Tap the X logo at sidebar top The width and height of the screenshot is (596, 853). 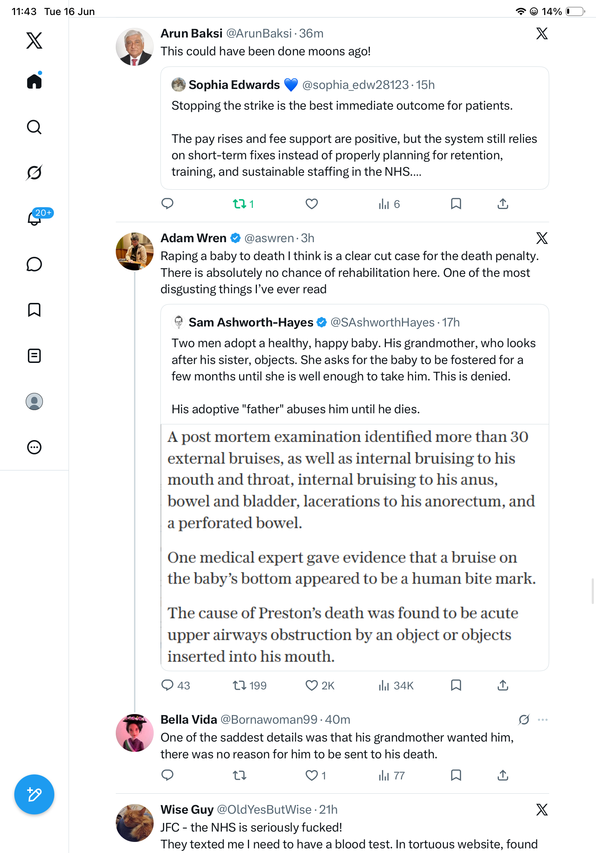34,40
